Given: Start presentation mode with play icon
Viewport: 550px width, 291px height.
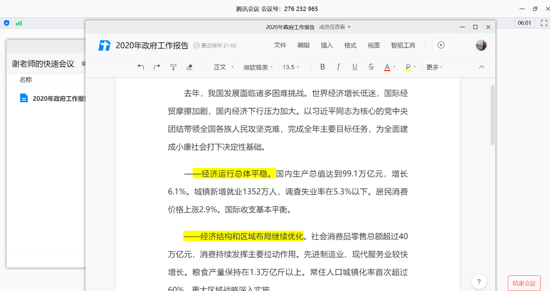Looking at the screenshot, I should tap(441, 45).
